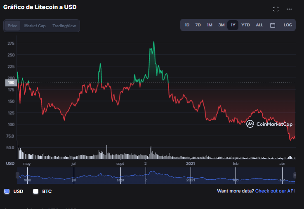Select the 1M time range
This screenshot has width=304, height=209.
point(210,25)
